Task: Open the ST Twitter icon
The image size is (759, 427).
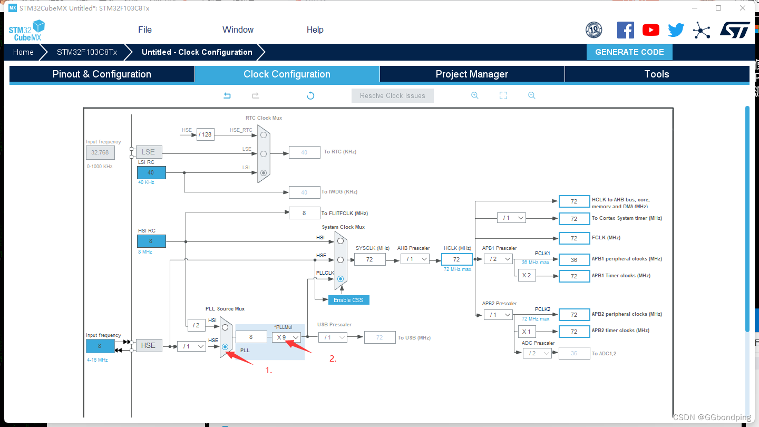Action: (676, 30)
